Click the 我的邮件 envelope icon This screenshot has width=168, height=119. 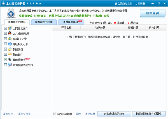click(x=10, y=54)
